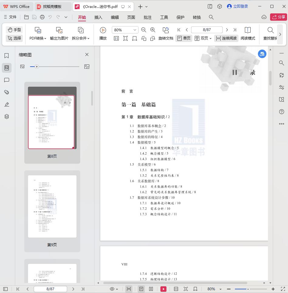Enter fullscreen from the status bar
The width and height of the screenshot is (288, 293).
(283, 289)
